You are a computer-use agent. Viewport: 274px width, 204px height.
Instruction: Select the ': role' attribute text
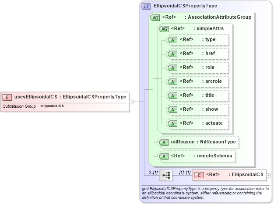click(208, 67)
